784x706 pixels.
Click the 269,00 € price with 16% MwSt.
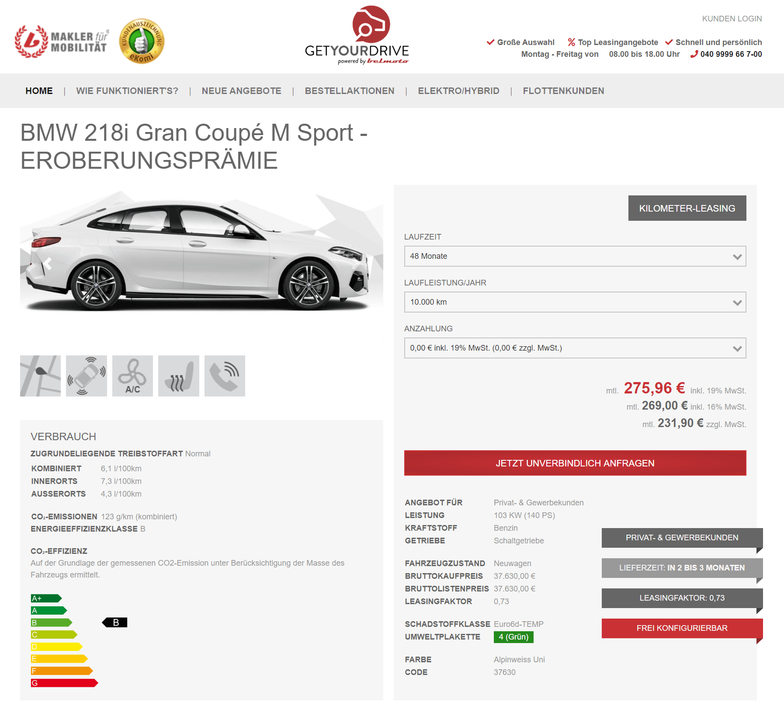tap(665, 406)
